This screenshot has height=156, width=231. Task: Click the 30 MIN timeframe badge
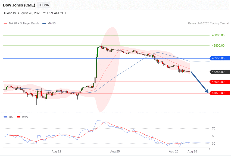43,5
